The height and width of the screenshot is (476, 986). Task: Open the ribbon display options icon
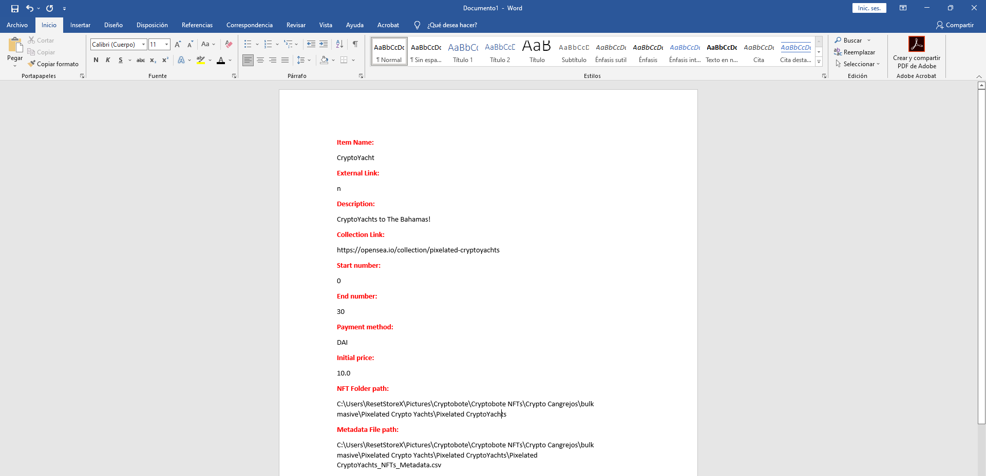pyautogui.click(x=903, y=8)
